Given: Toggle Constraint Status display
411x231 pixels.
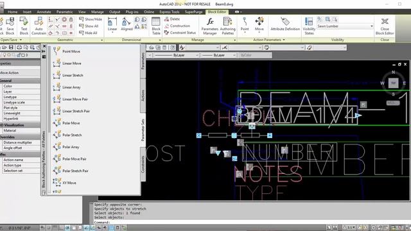Looking at the screenshot, I should tap(180, 33).
